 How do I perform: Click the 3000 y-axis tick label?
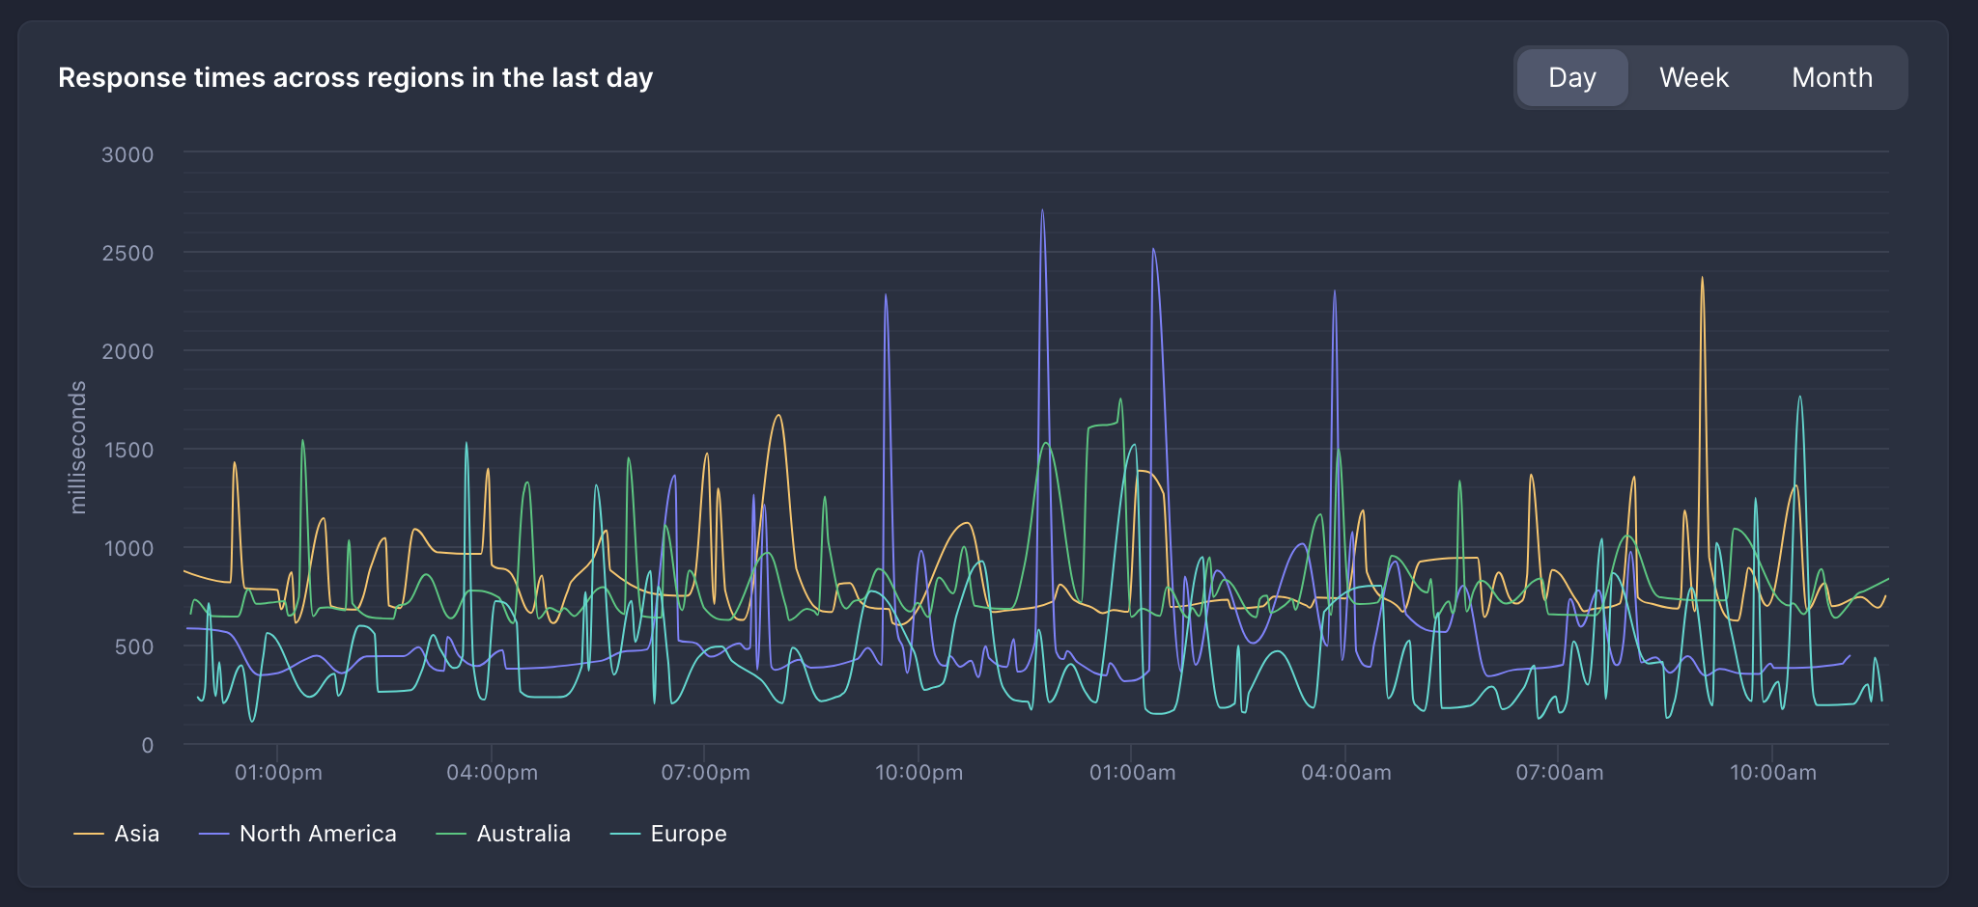[x=127, y=154]
